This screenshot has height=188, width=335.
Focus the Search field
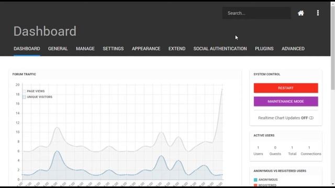[256, 13]
